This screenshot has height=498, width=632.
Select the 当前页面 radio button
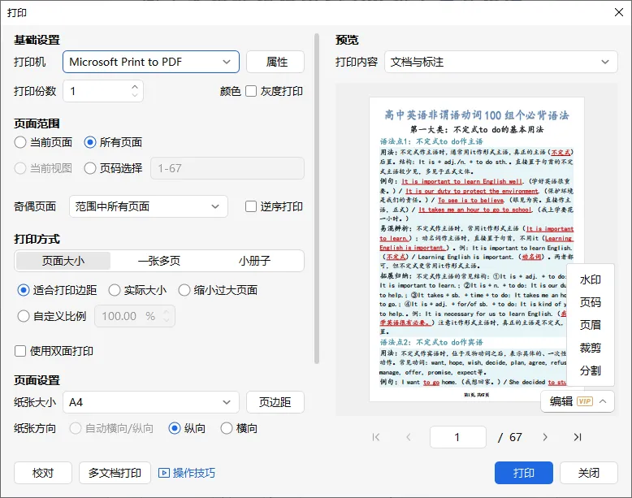(x=20, y=142)
